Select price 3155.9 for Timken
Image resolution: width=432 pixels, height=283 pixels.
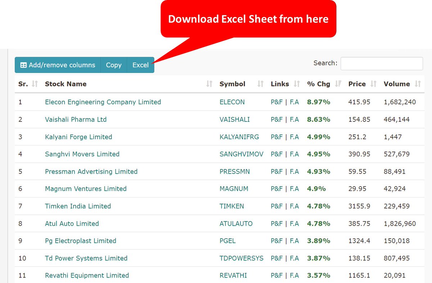click(x=359, y=206)
